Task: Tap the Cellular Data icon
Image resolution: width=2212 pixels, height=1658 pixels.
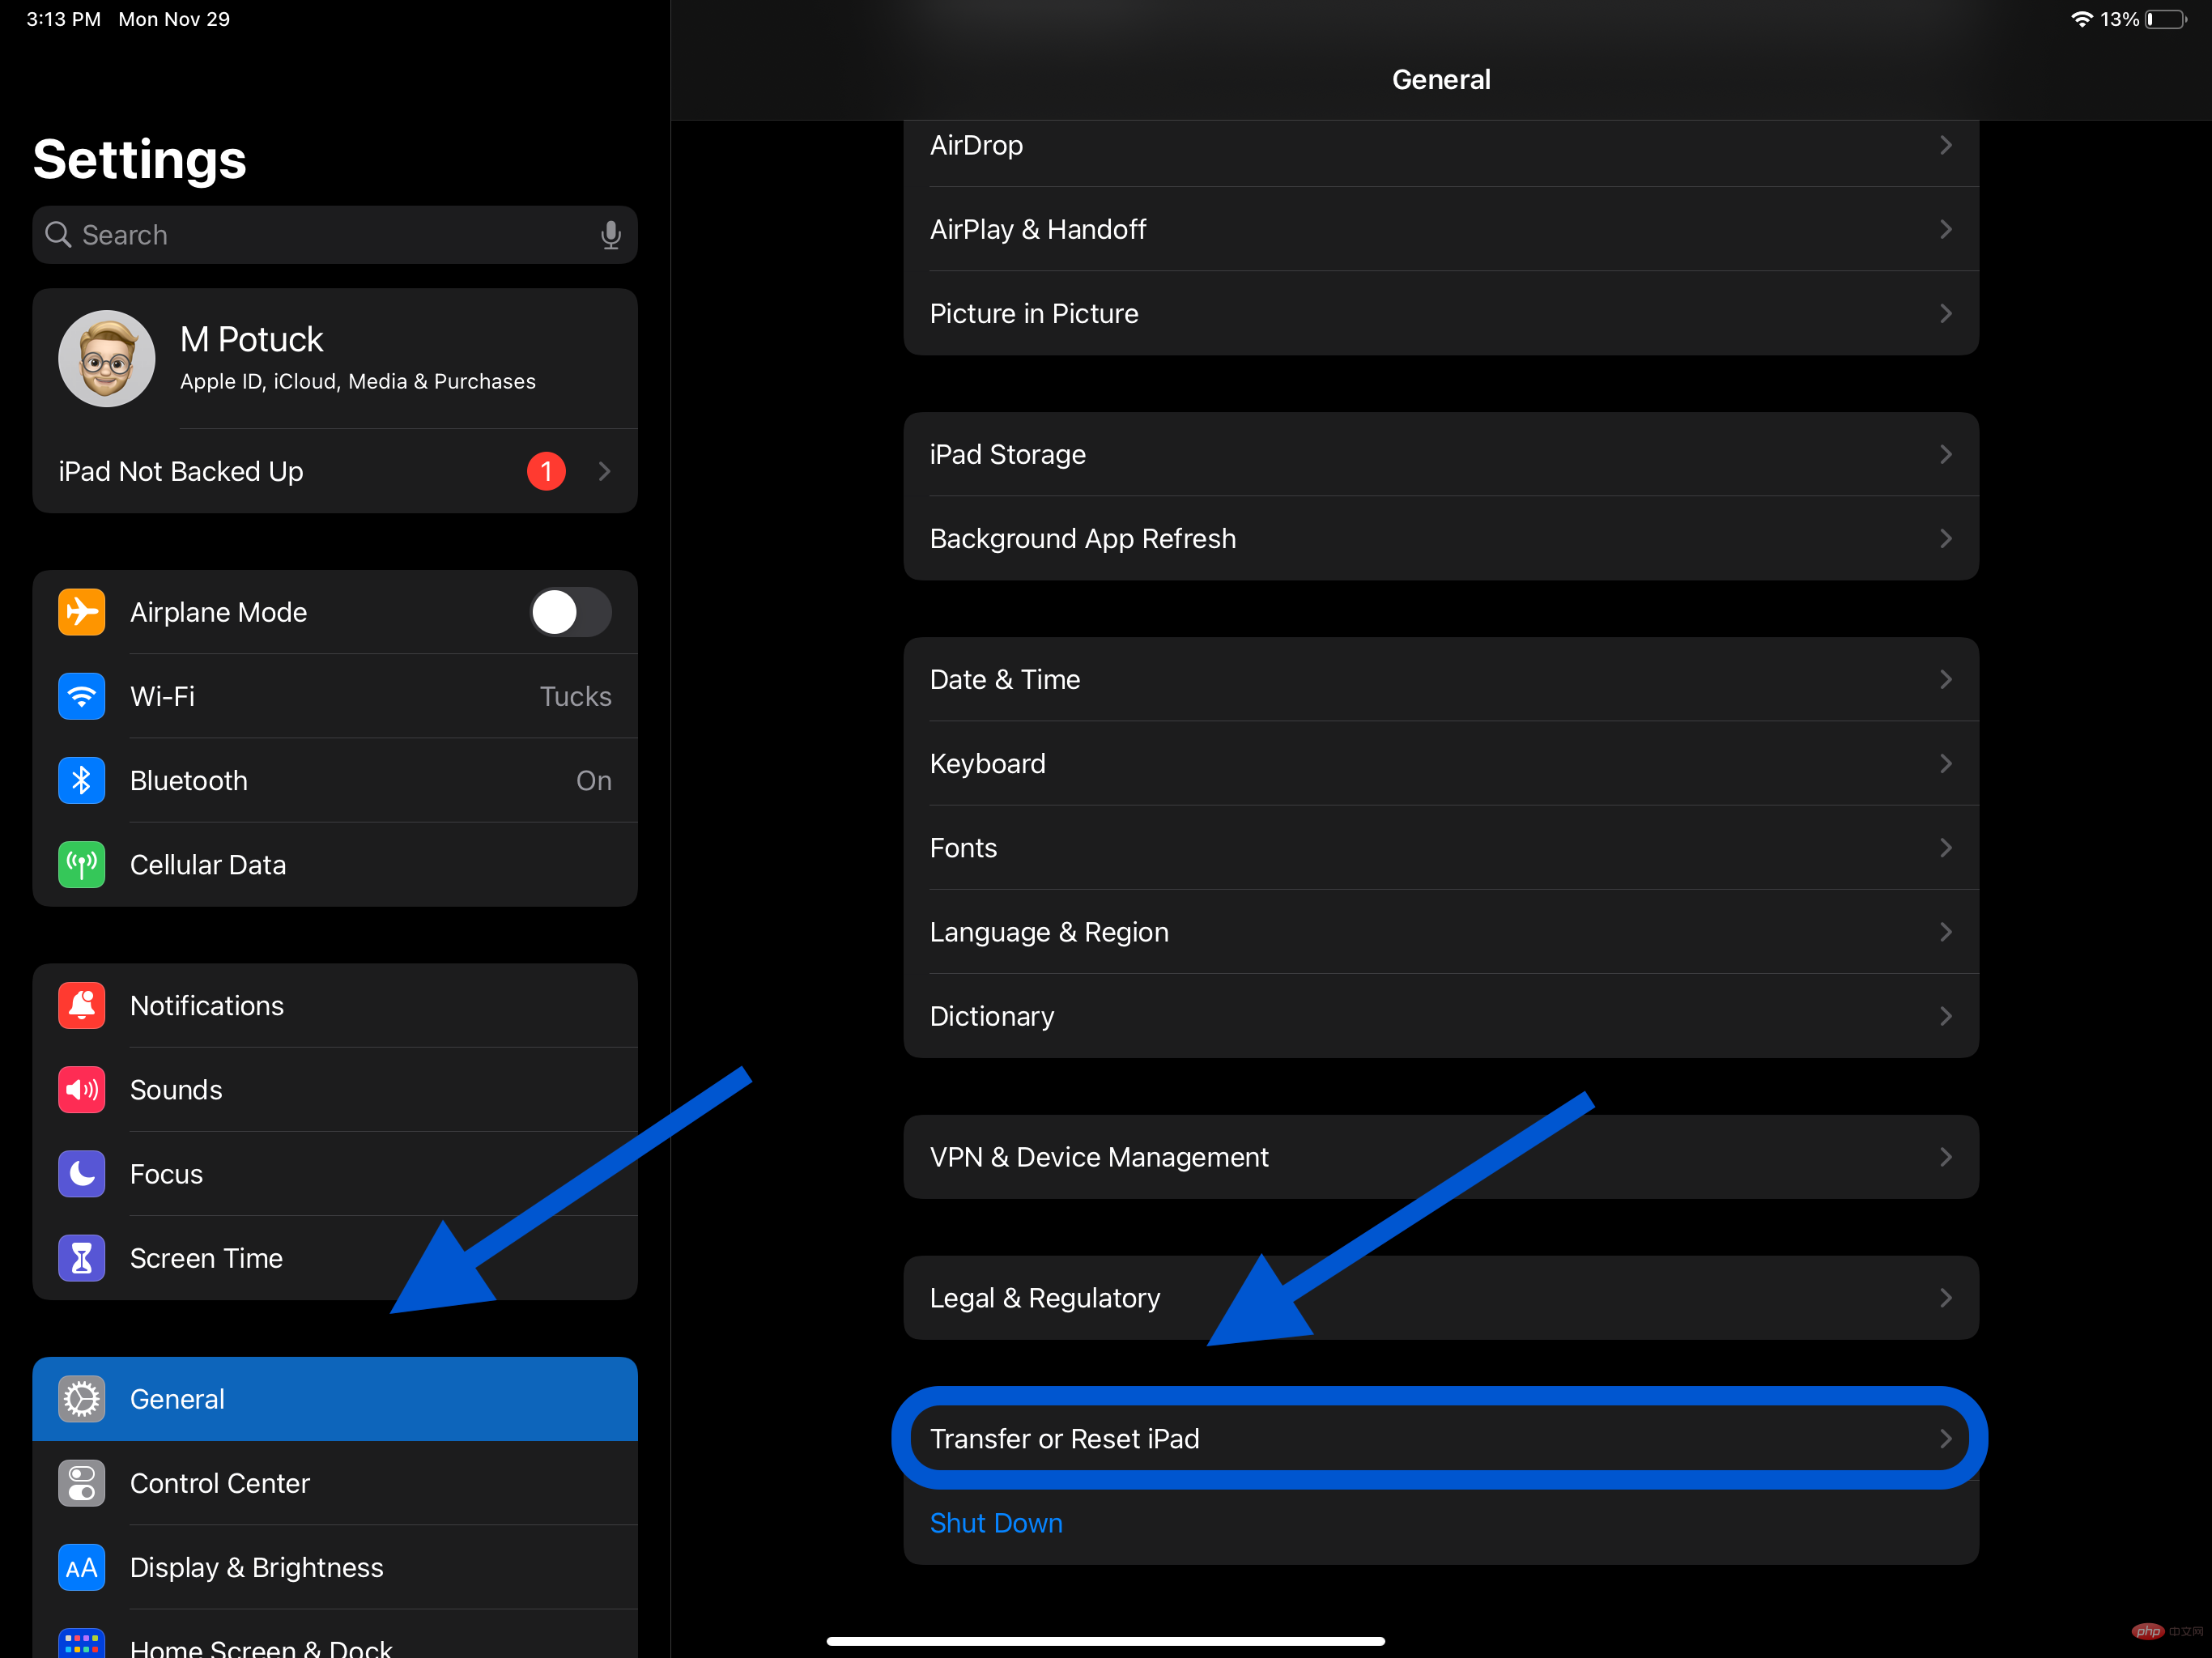Action: coord(80,862)
